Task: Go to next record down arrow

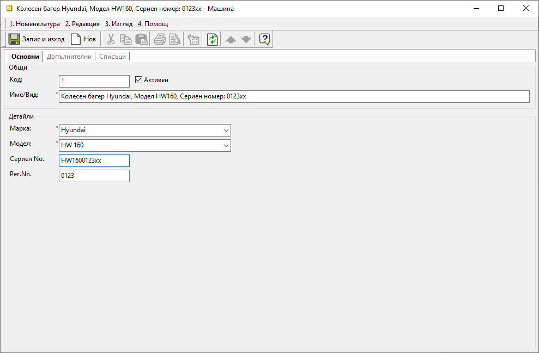Action: coord(246,39)
